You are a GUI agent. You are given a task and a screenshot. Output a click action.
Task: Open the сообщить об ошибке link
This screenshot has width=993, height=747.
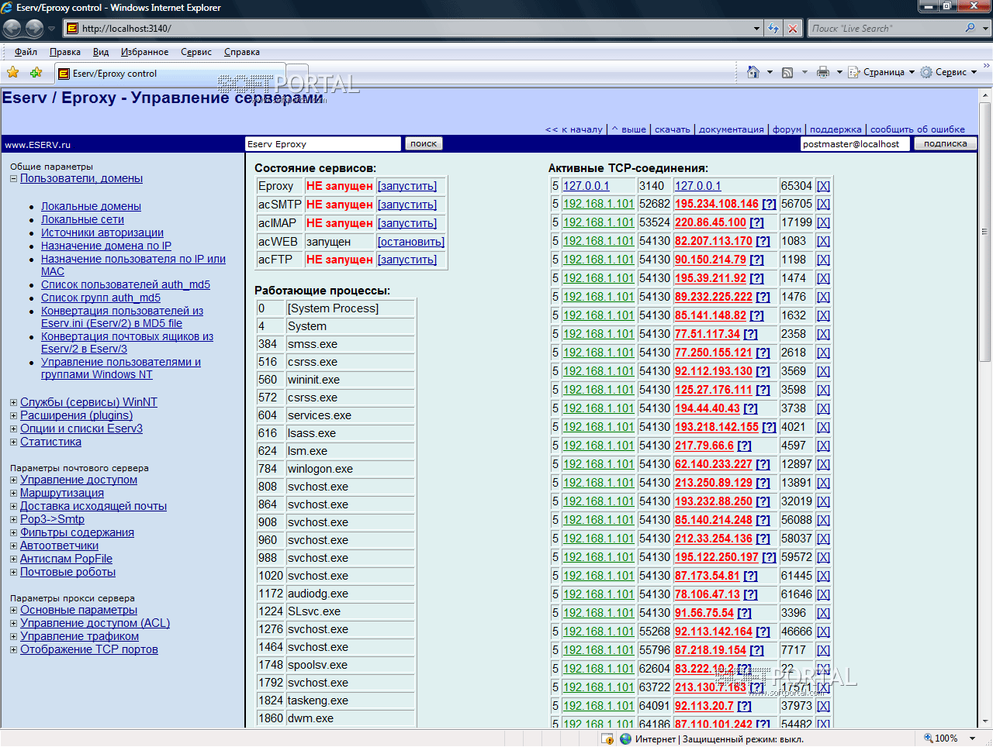tap(918, 129)
